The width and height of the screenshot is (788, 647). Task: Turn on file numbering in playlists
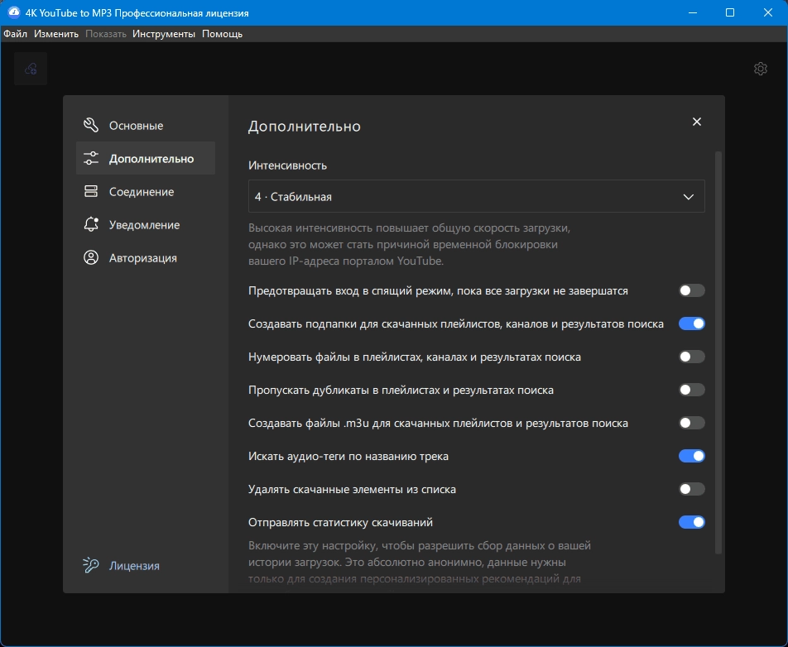691,357
